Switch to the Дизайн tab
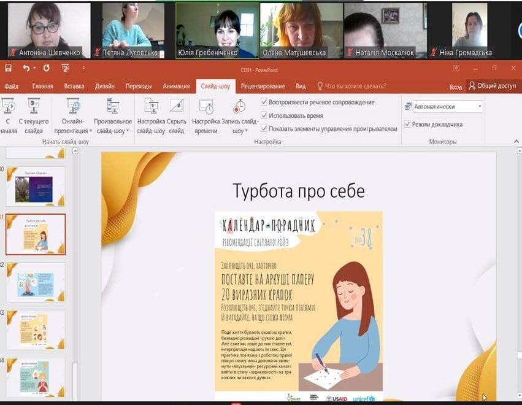Screen dimensions: 522x405 104,87
